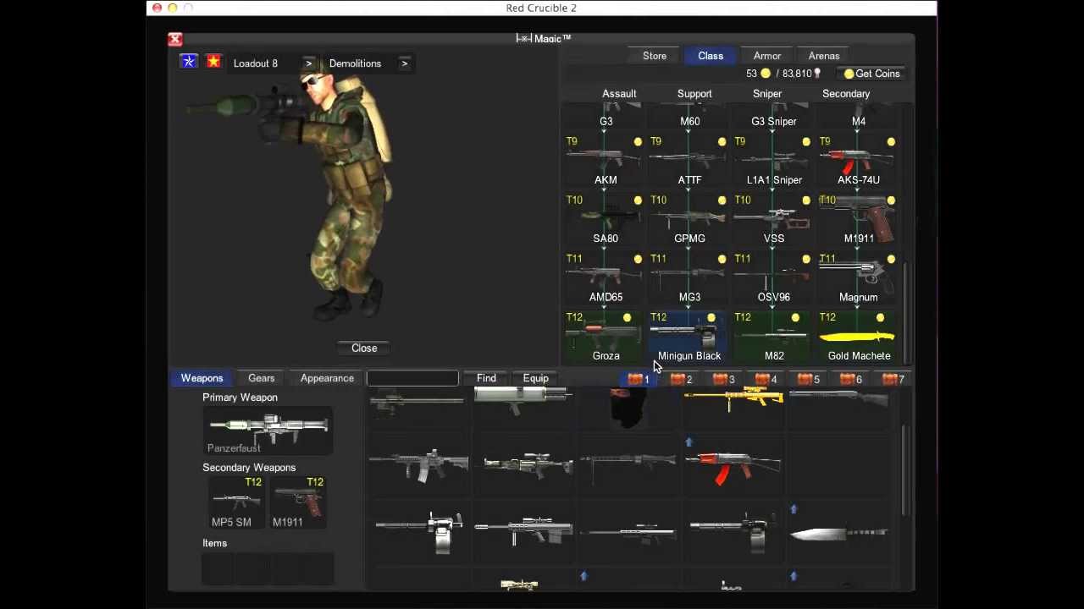Image resolution: width=1084 pixels, height=609 pixels.
Task: Select the Magnum revolver tile
Action: tap(858, 278)
